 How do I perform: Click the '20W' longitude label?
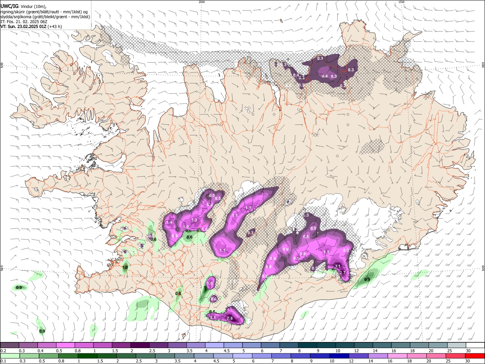[x=202, y=2]
